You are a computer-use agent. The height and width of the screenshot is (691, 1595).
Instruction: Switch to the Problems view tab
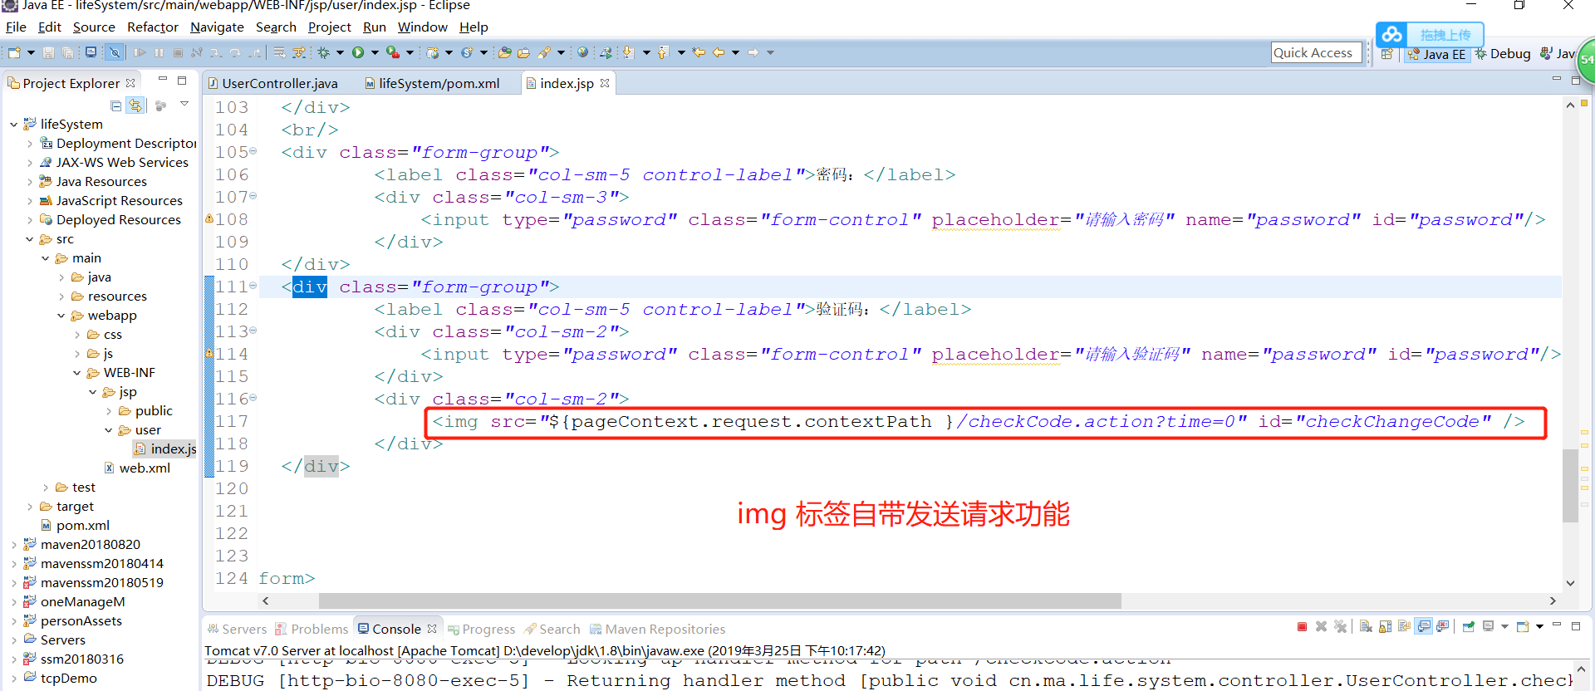(x=312, y=630)
